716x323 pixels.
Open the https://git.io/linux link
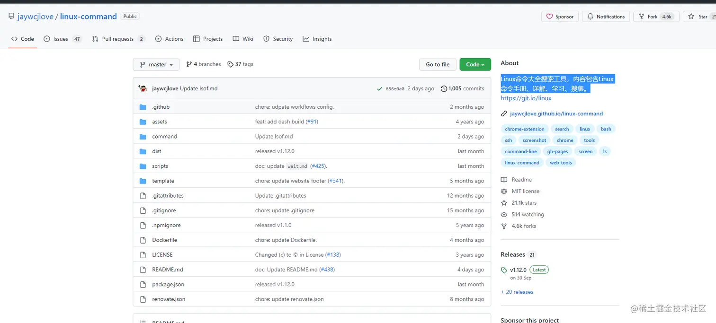(x=526, y=98)
